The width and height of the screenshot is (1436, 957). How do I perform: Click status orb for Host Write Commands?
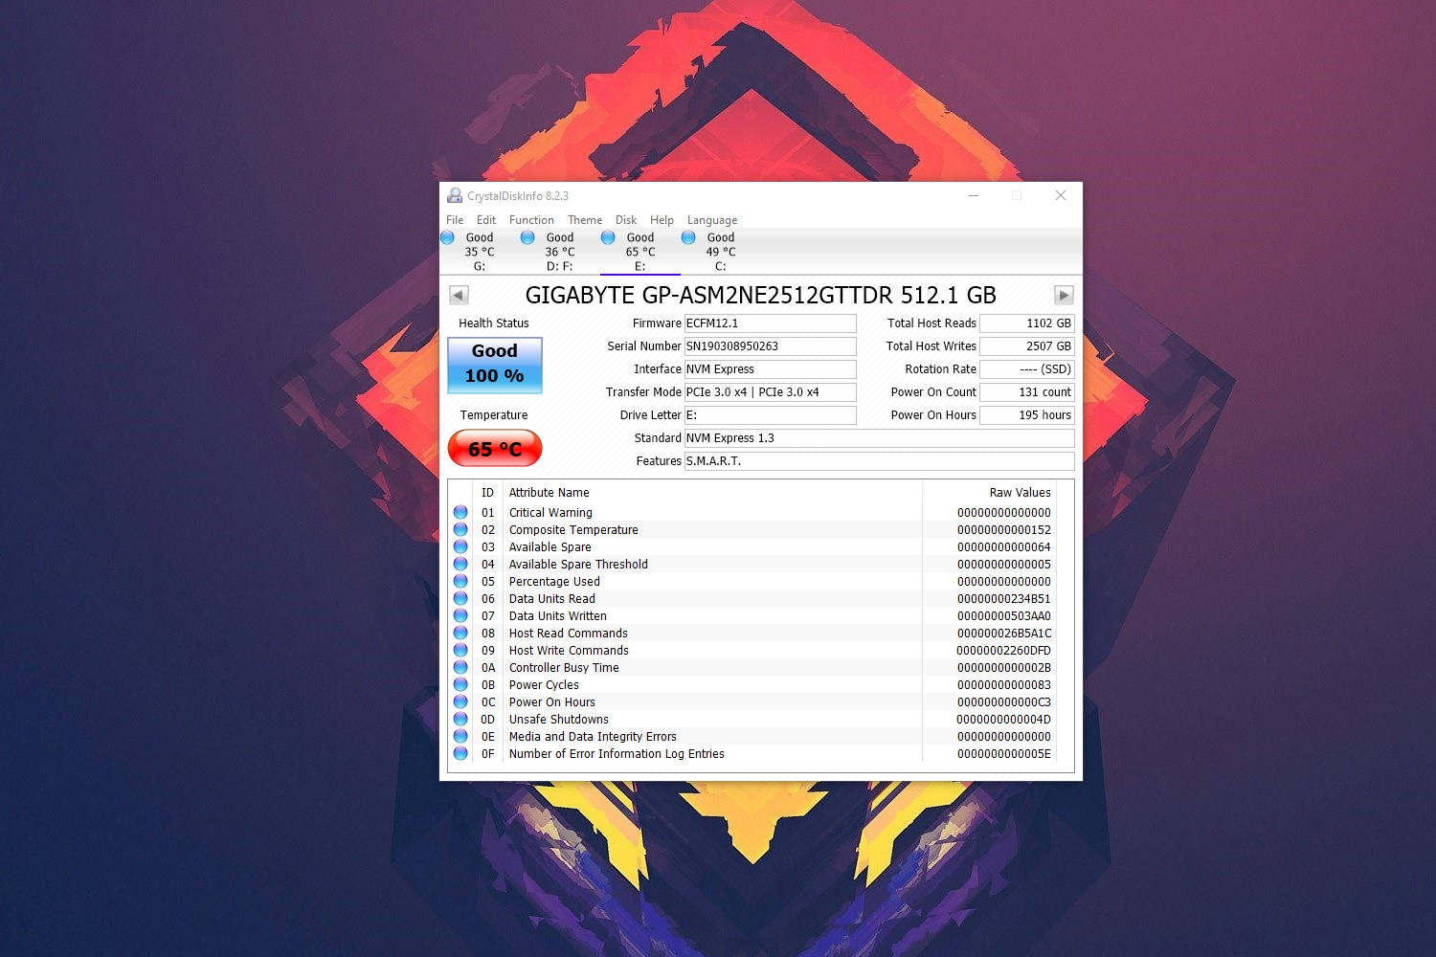coord(460,650)
